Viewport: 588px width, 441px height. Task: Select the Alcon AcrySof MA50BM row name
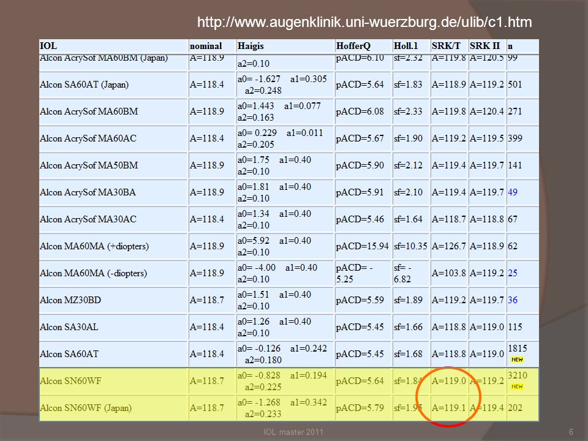tap(89, 165)
